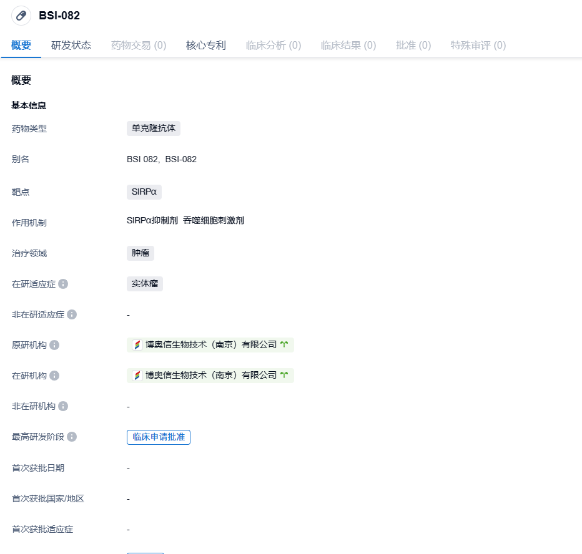
Task: Click the 临床申请批准 phase badge
Action: point(159,437)
